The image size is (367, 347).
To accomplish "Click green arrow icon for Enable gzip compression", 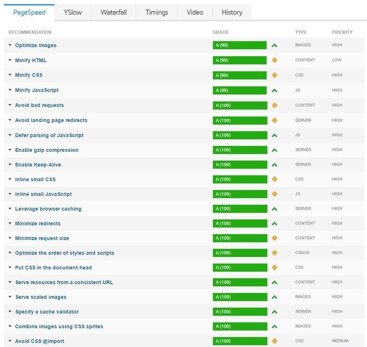I will coord(274,150).
